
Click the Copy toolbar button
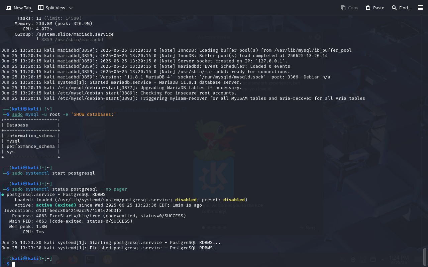(349, 8)
